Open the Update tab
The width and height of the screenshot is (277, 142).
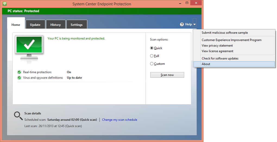tap(35, 25)
